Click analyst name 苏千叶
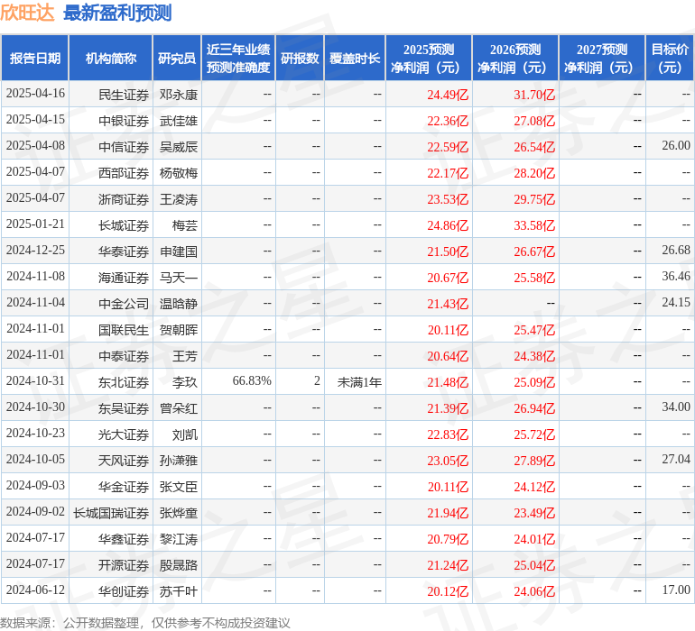This screenshot has width=695, height=631. coord(178,591)
